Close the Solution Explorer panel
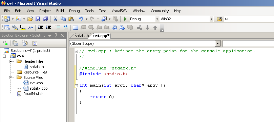The image size is (274, 122). (x=62, y=35)
